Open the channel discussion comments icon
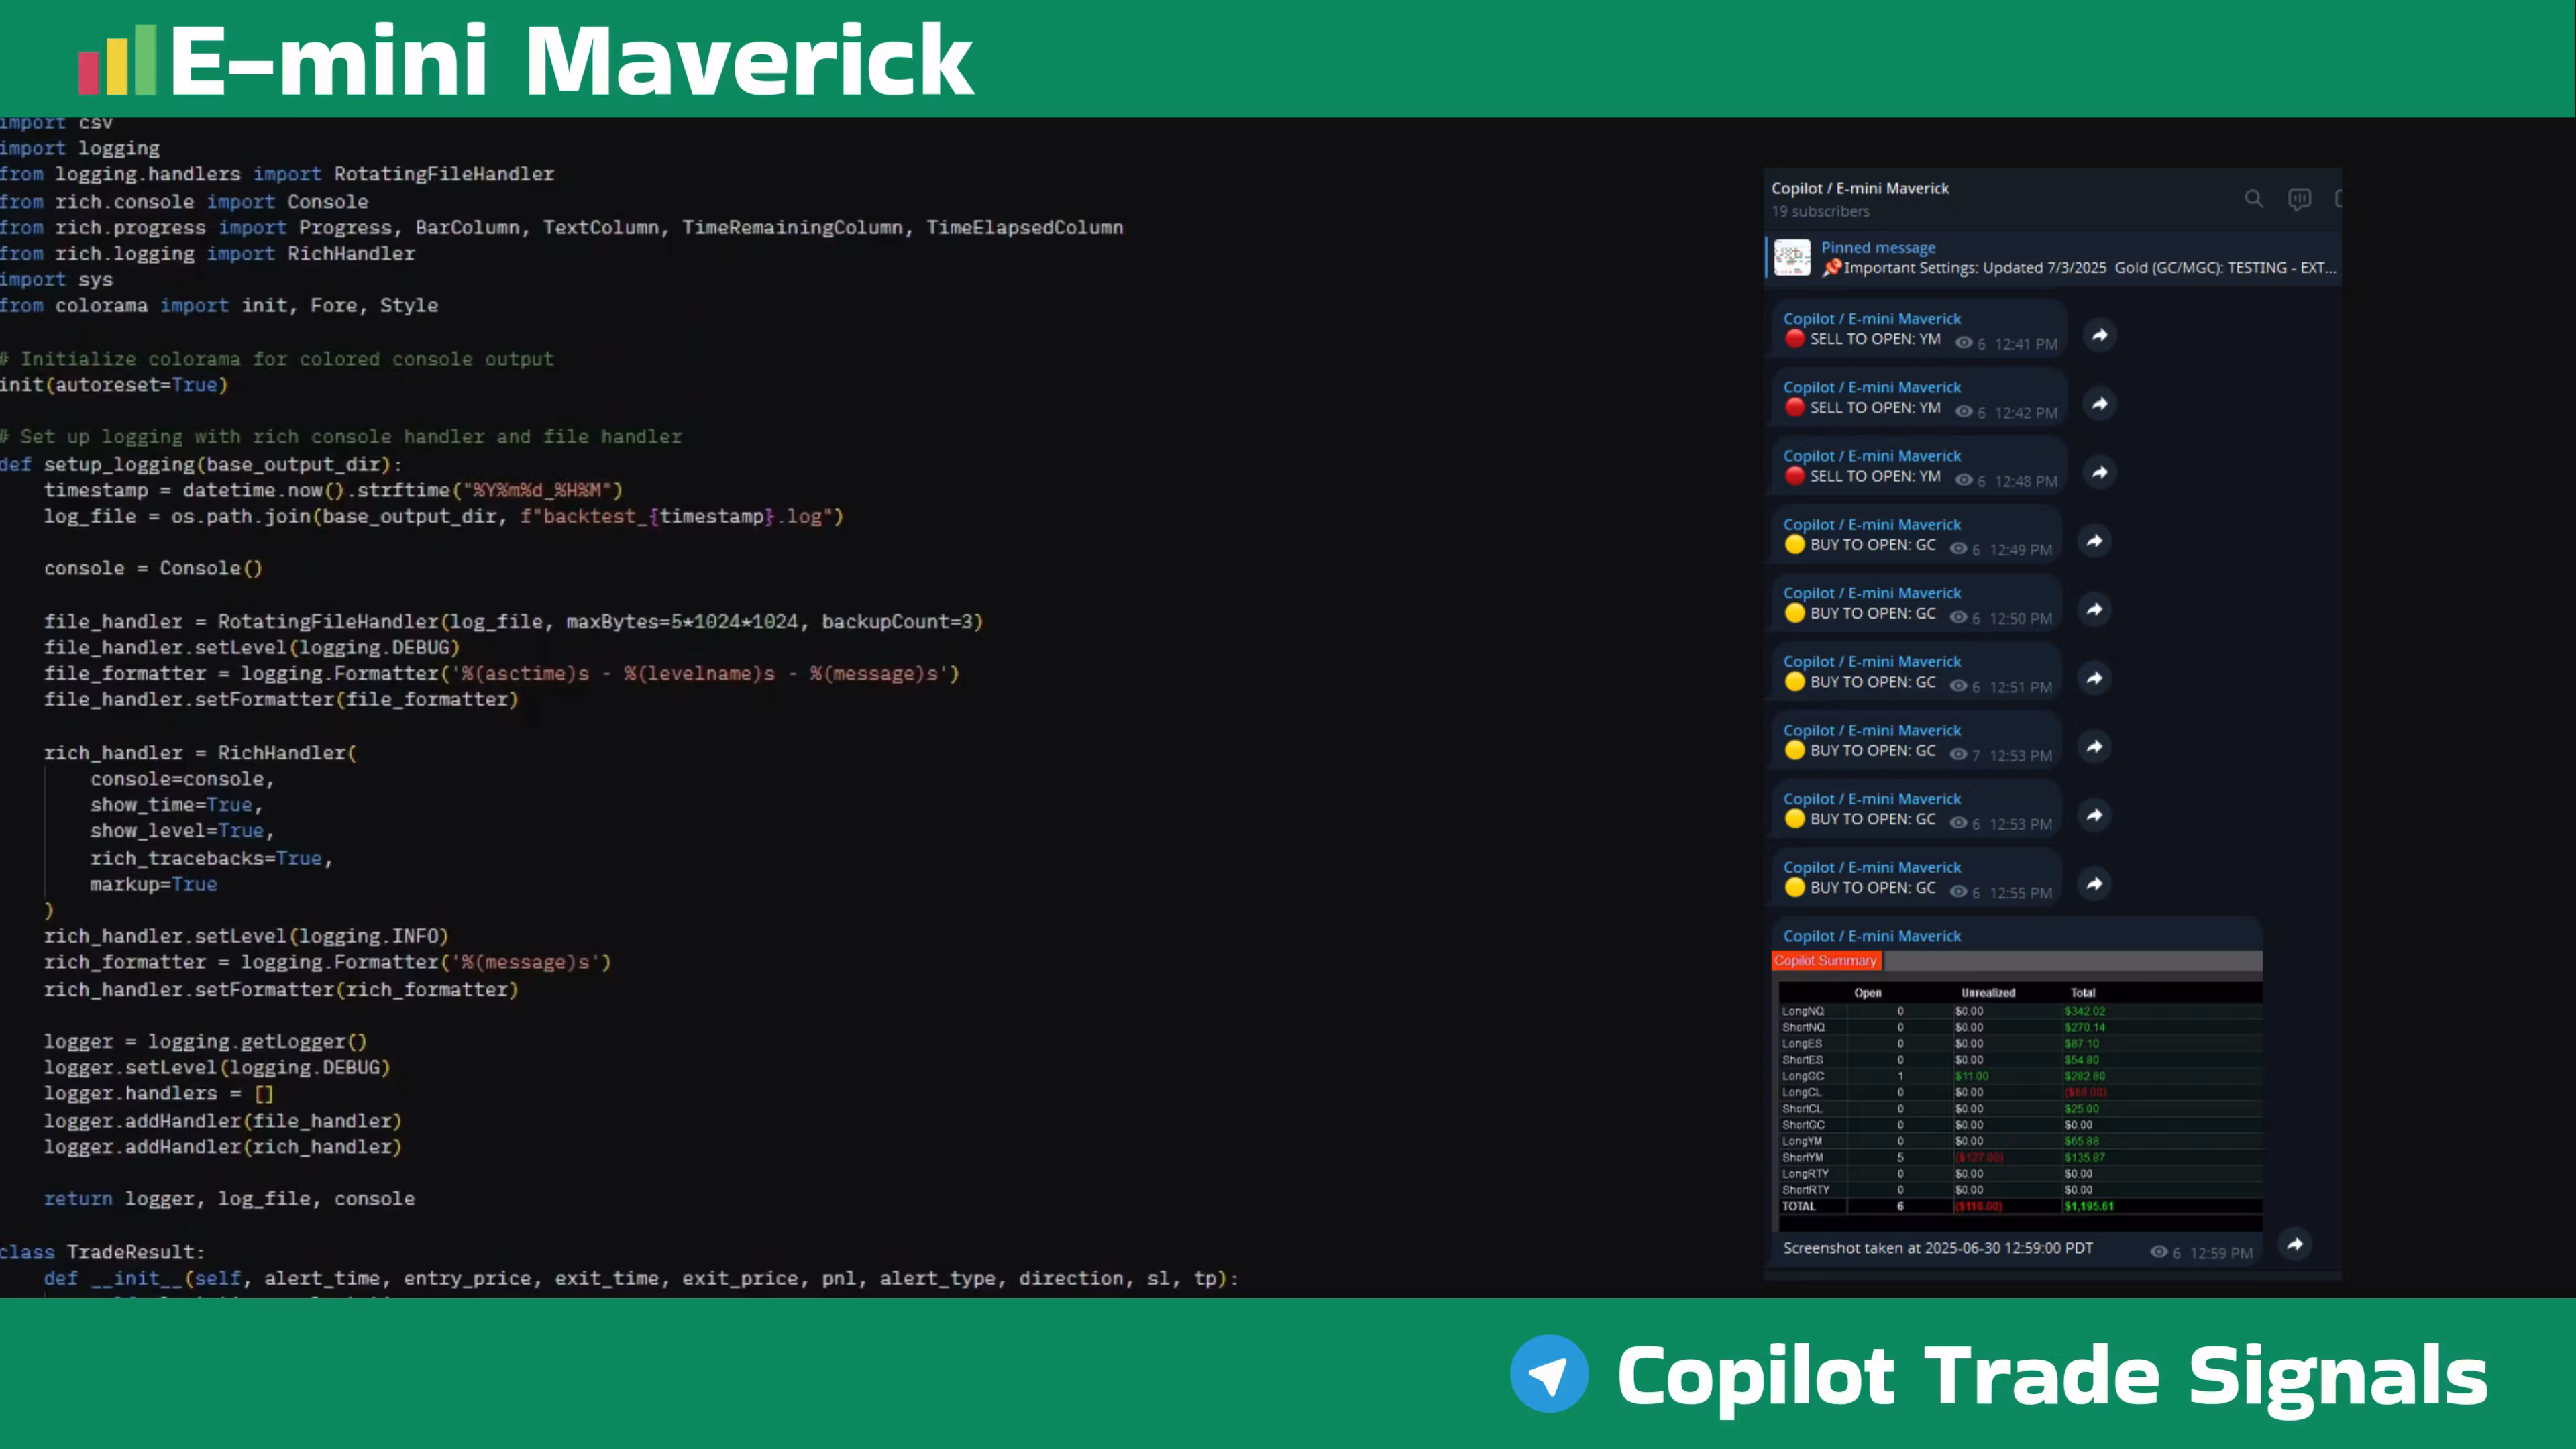The width and height of the screenshot is (2576, 1449). (2300, 199)
